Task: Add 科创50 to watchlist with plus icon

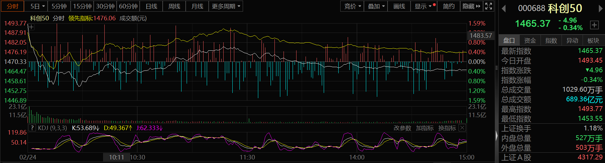Action: coord(594,25)
